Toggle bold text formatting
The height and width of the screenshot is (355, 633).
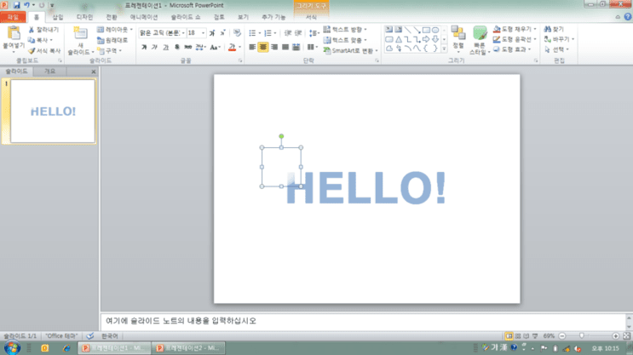pos(144,47)
